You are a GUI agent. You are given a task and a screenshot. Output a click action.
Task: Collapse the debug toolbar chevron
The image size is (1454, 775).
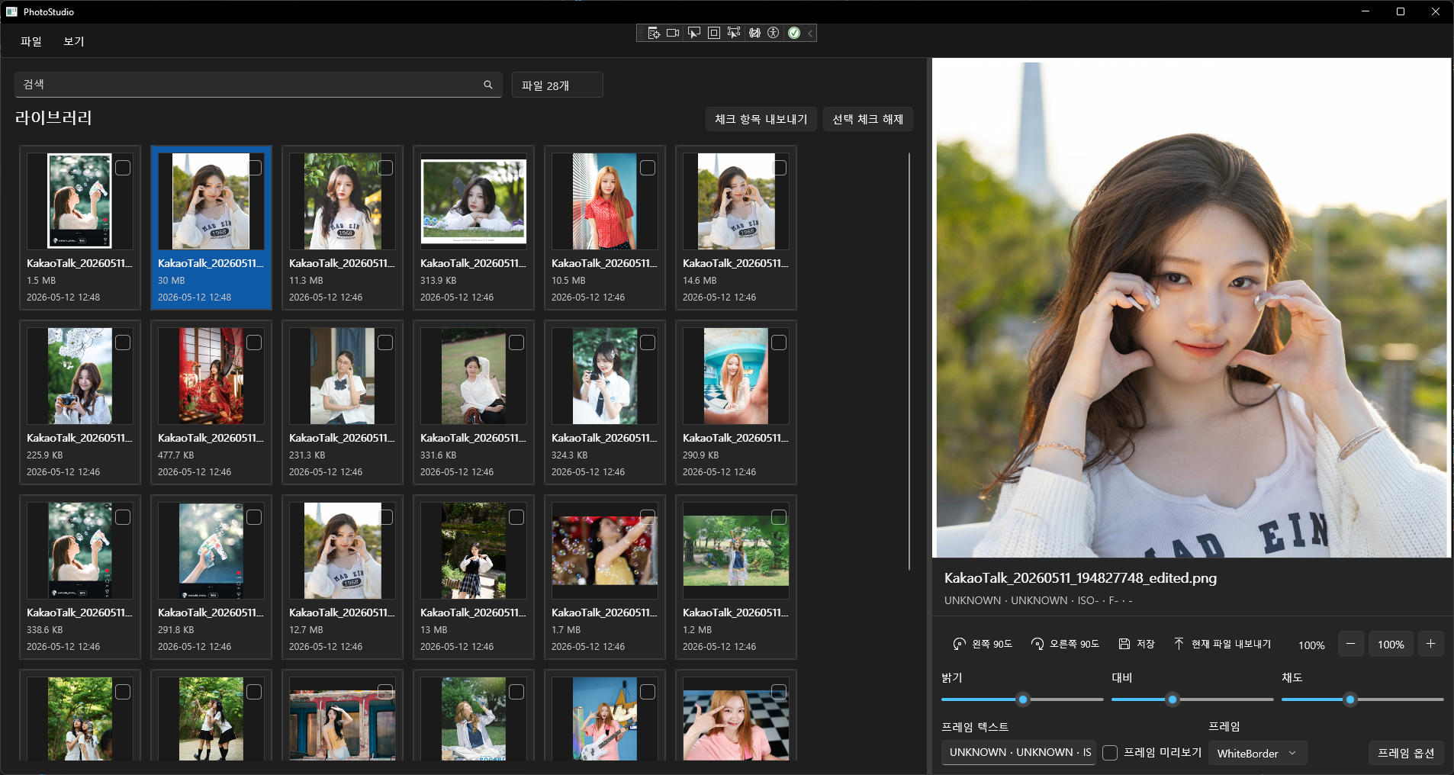[x=810, y=33]
